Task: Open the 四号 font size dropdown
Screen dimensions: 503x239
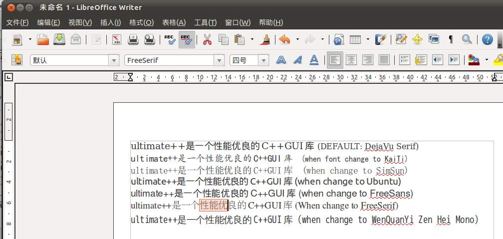Action: pos(264,60)
